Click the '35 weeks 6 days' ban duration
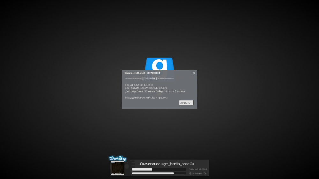 pos(156,91)
